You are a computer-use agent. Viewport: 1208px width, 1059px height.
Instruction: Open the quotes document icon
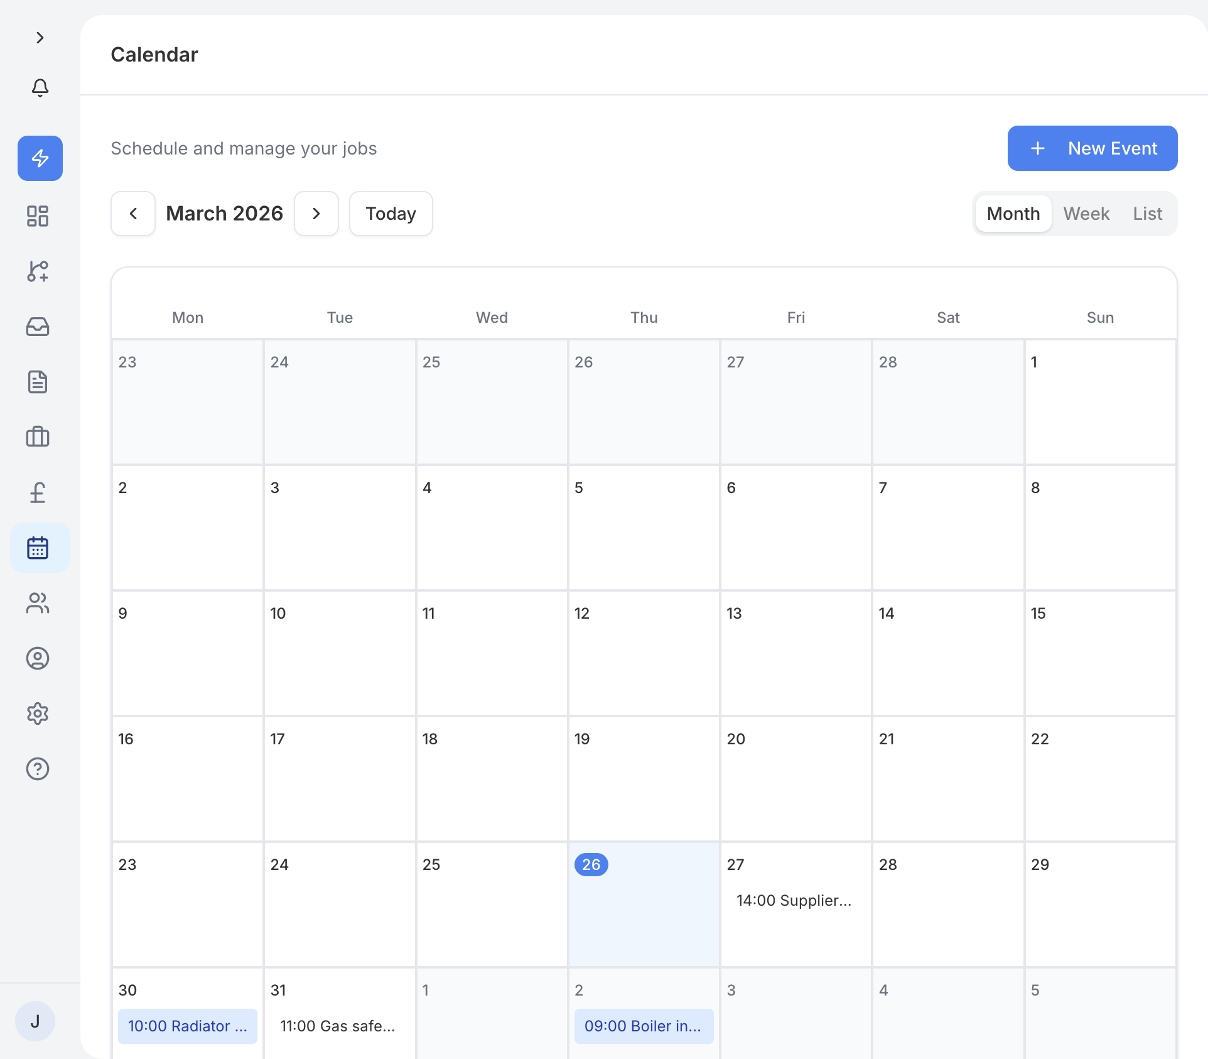click(38, 382)
